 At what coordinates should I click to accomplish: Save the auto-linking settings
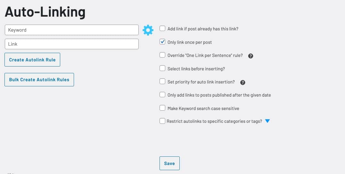coord(169,163)
